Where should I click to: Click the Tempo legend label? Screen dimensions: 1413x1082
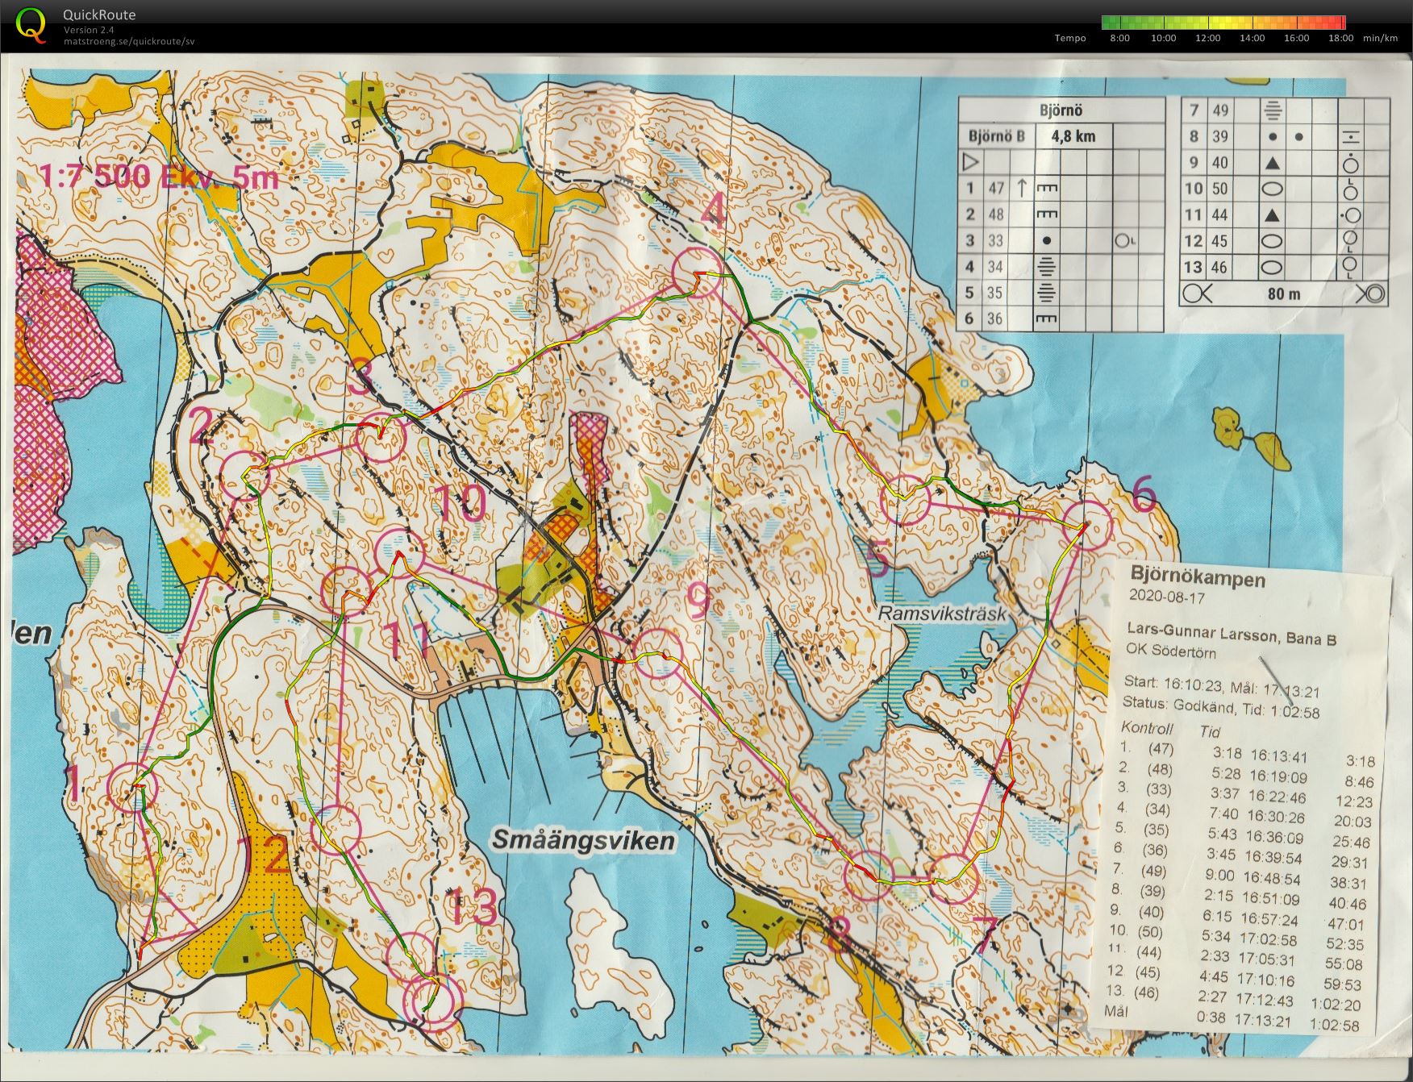point(1070,38)
